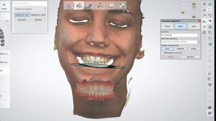
Task: Click the caliper ruler icon in right toolbar
Action: click(210, 79)
